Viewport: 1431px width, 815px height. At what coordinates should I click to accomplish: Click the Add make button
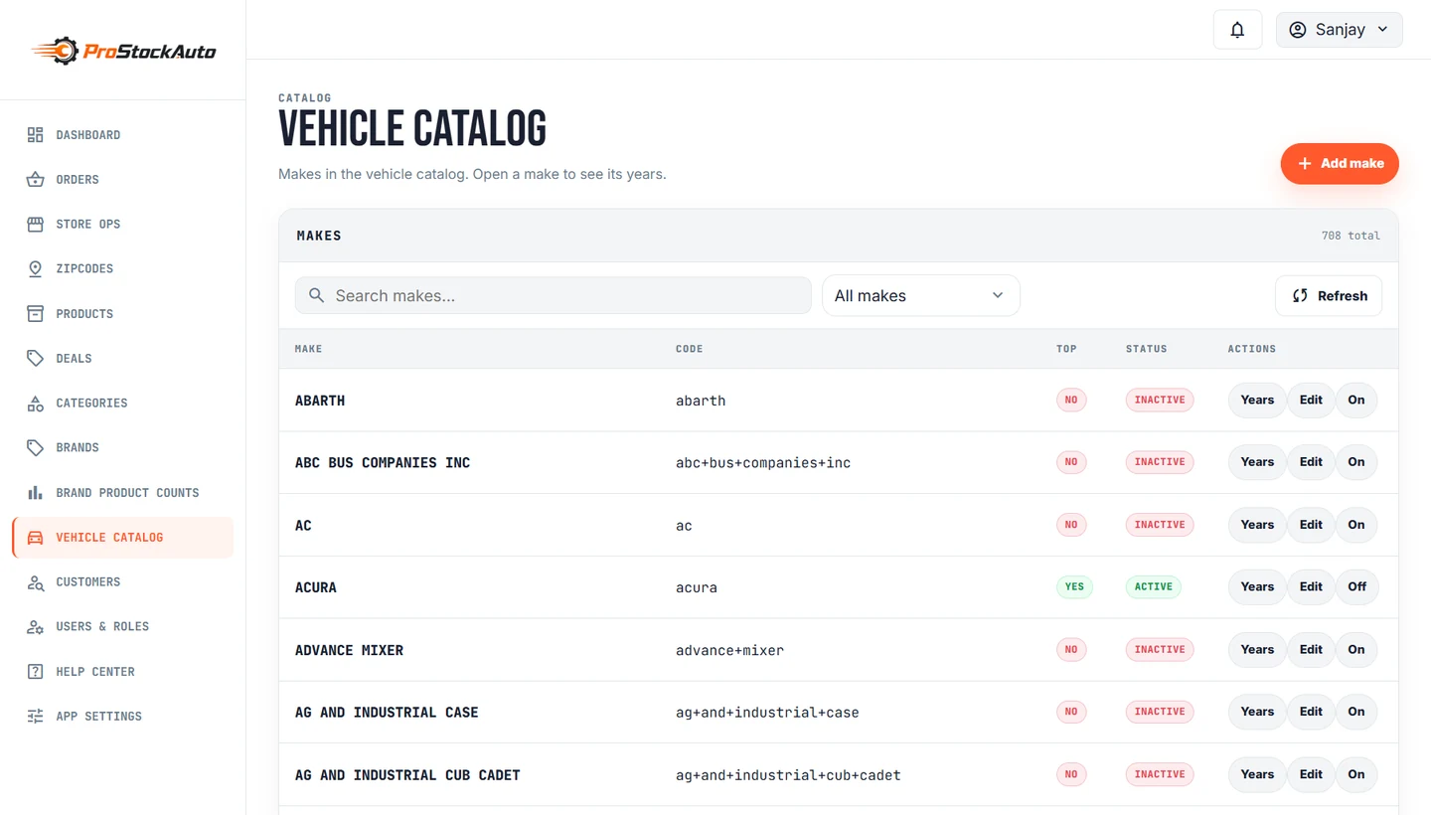(x=1340, y=164)
